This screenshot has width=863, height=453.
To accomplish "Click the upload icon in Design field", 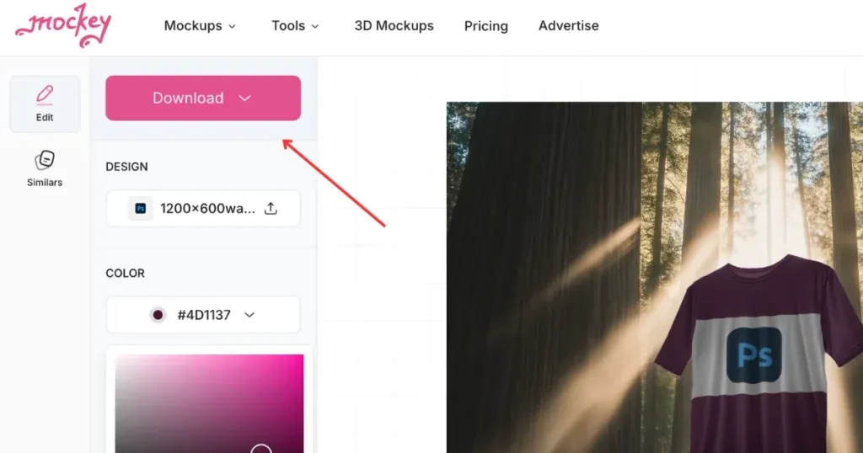I will tap(271, 208).
